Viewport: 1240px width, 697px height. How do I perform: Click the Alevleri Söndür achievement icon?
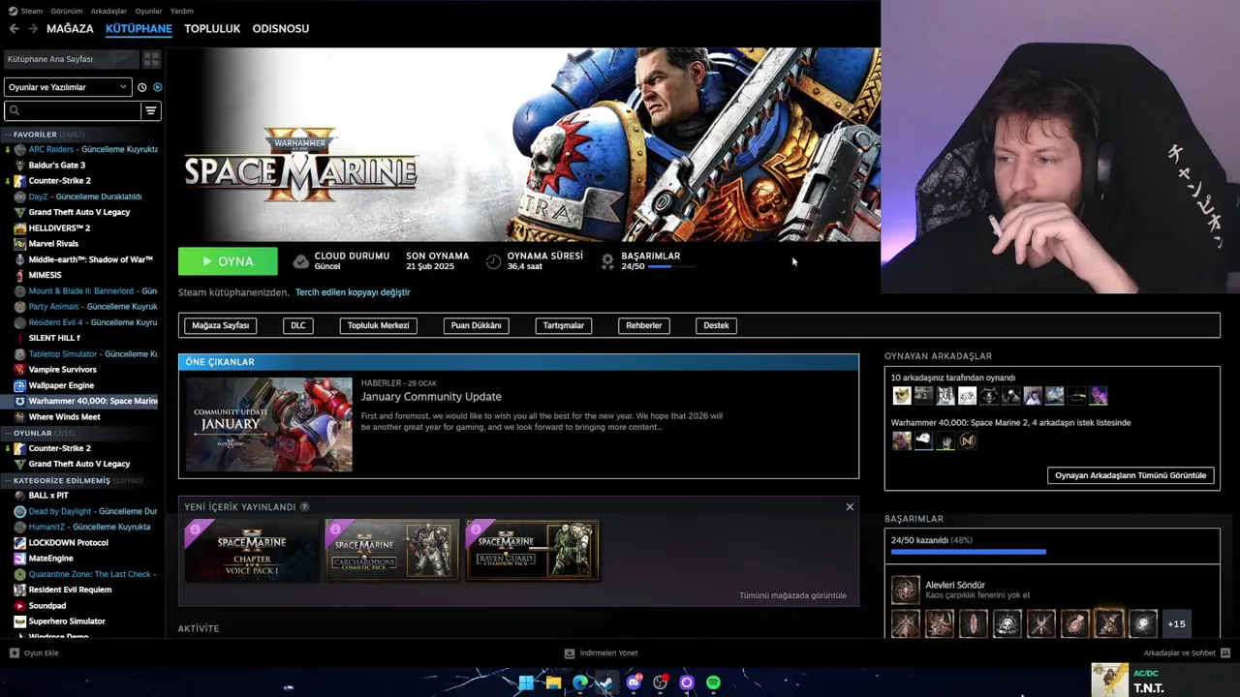(x=906, y=590)
